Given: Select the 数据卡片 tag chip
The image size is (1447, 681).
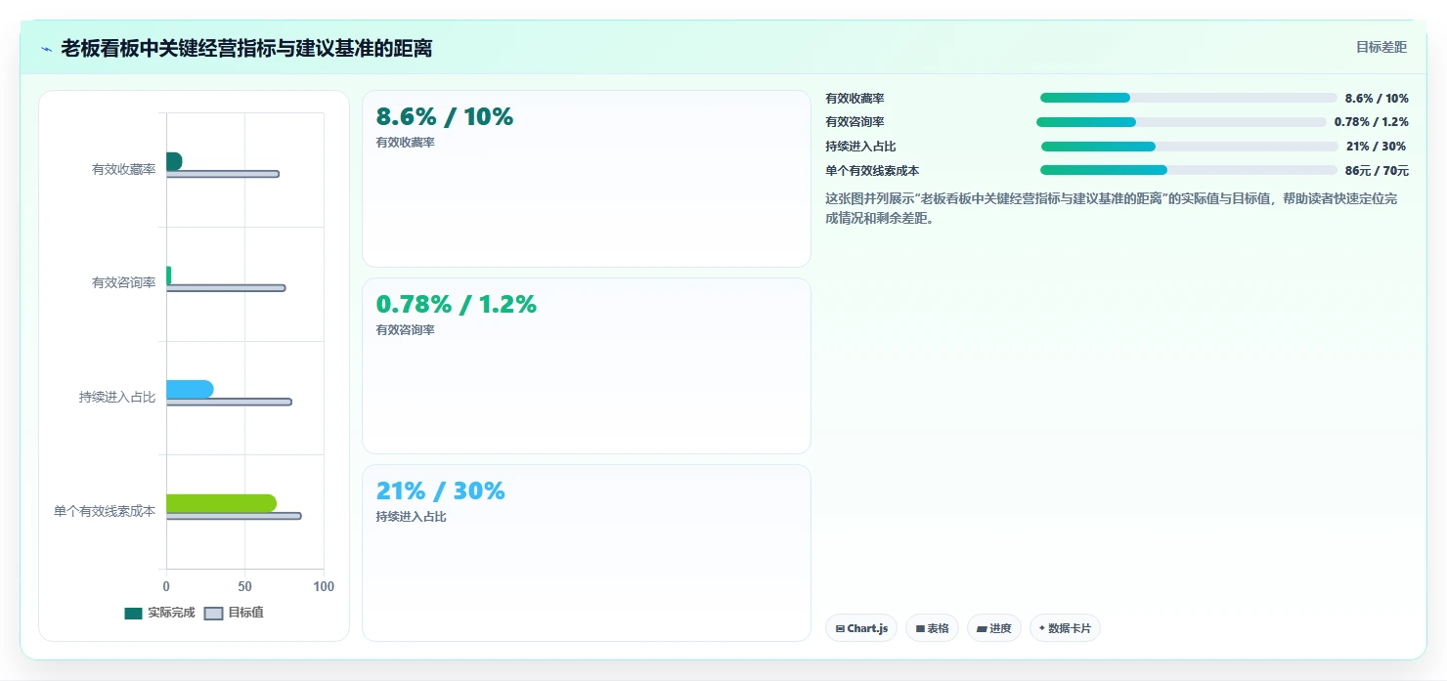Looking at the screenshot, I should (1065, 628).
